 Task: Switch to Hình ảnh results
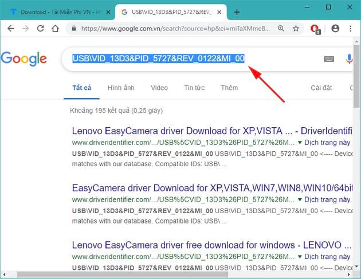(121, 88)
